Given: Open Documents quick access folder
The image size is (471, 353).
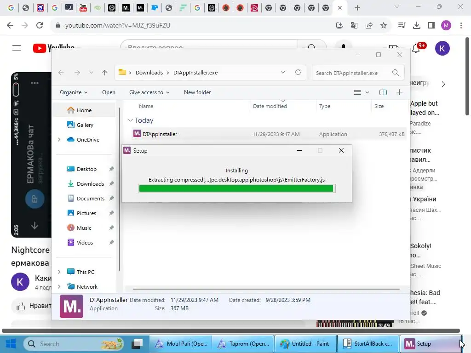Looking at the screenshot, I should tap(91, 199).
